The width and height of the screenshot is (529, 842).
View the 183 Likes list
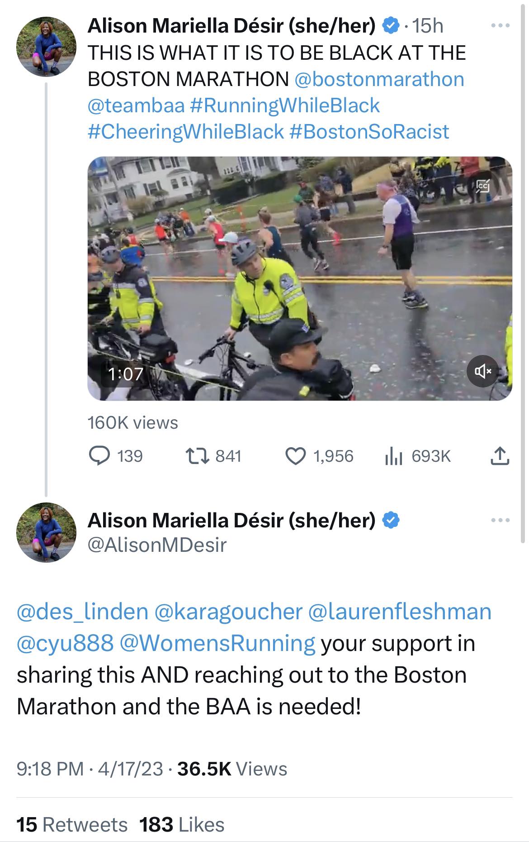pos(182,824)
